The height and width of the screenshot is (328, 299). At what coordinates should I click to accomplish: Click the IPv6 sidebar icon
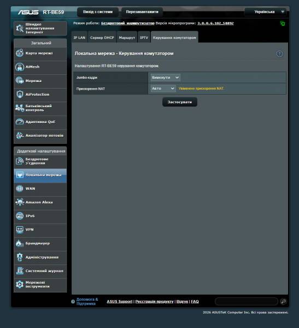(x=20, y=216)
